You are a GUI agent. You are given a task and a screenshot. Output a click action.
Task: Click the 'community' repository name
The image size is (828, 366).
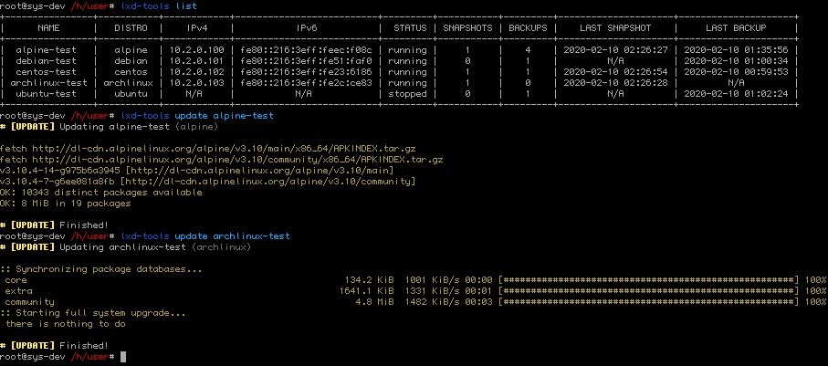click(x=29, y=302)
